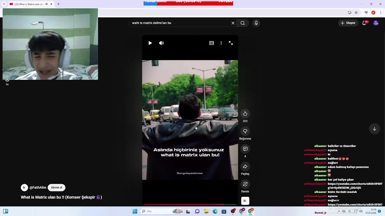The width and height of the screenshot is (385, 216).
Task: Click "bizim ilerdeki meslek" chat message
Action: tap(342, 192)
